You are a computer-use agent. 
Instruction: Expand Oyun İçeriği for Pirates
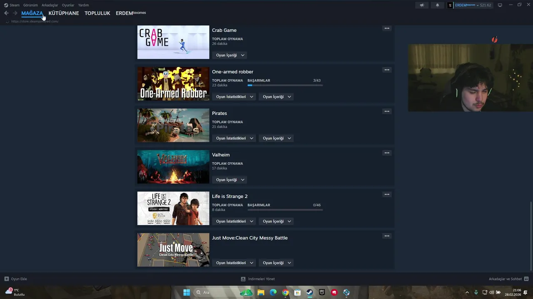[276, 138]
